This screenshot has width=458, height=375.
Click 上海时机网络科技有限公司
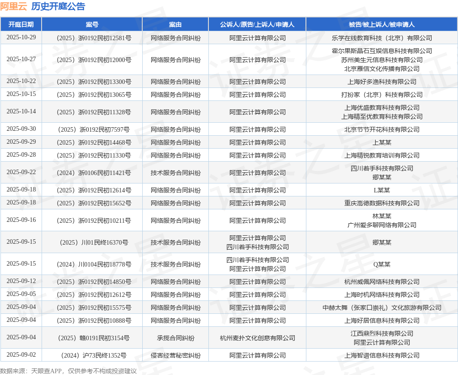(382, 295)
